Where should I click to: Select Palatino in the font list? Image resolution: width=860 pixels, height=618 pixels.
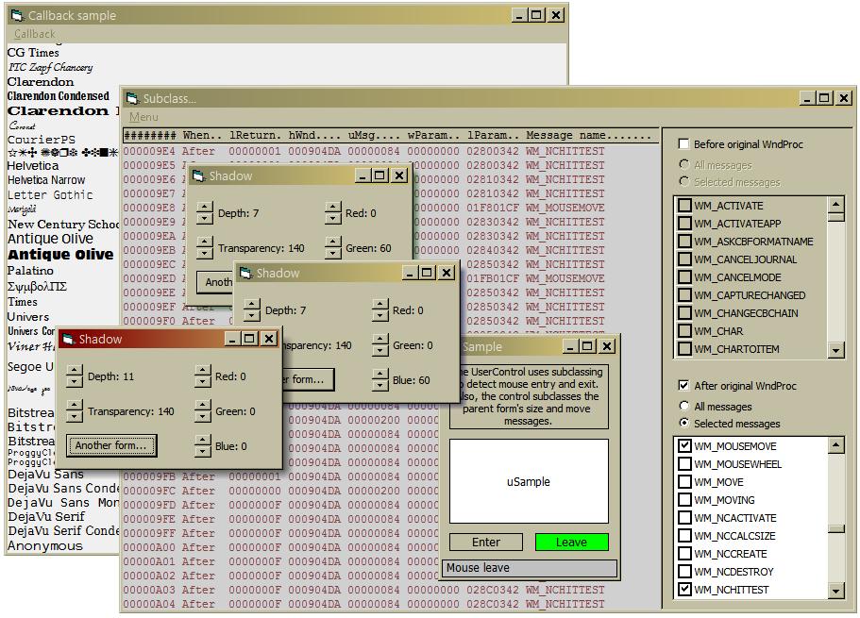(31, 271)
